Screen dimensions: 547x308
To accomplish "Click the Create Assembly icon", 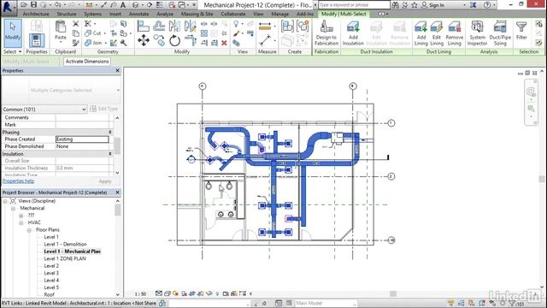I will (x=287, y=27).
